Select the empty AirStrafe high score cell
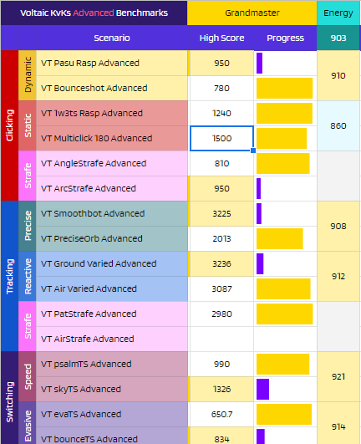 (x=221, y=339)
